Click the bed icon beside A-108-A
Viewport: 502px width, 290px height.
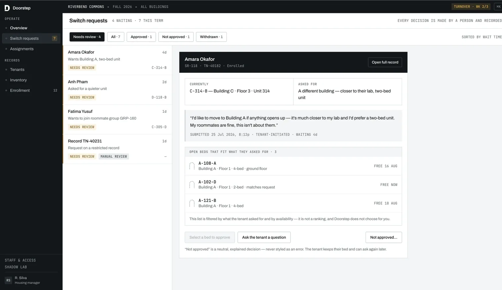click(x=192, y=166)
